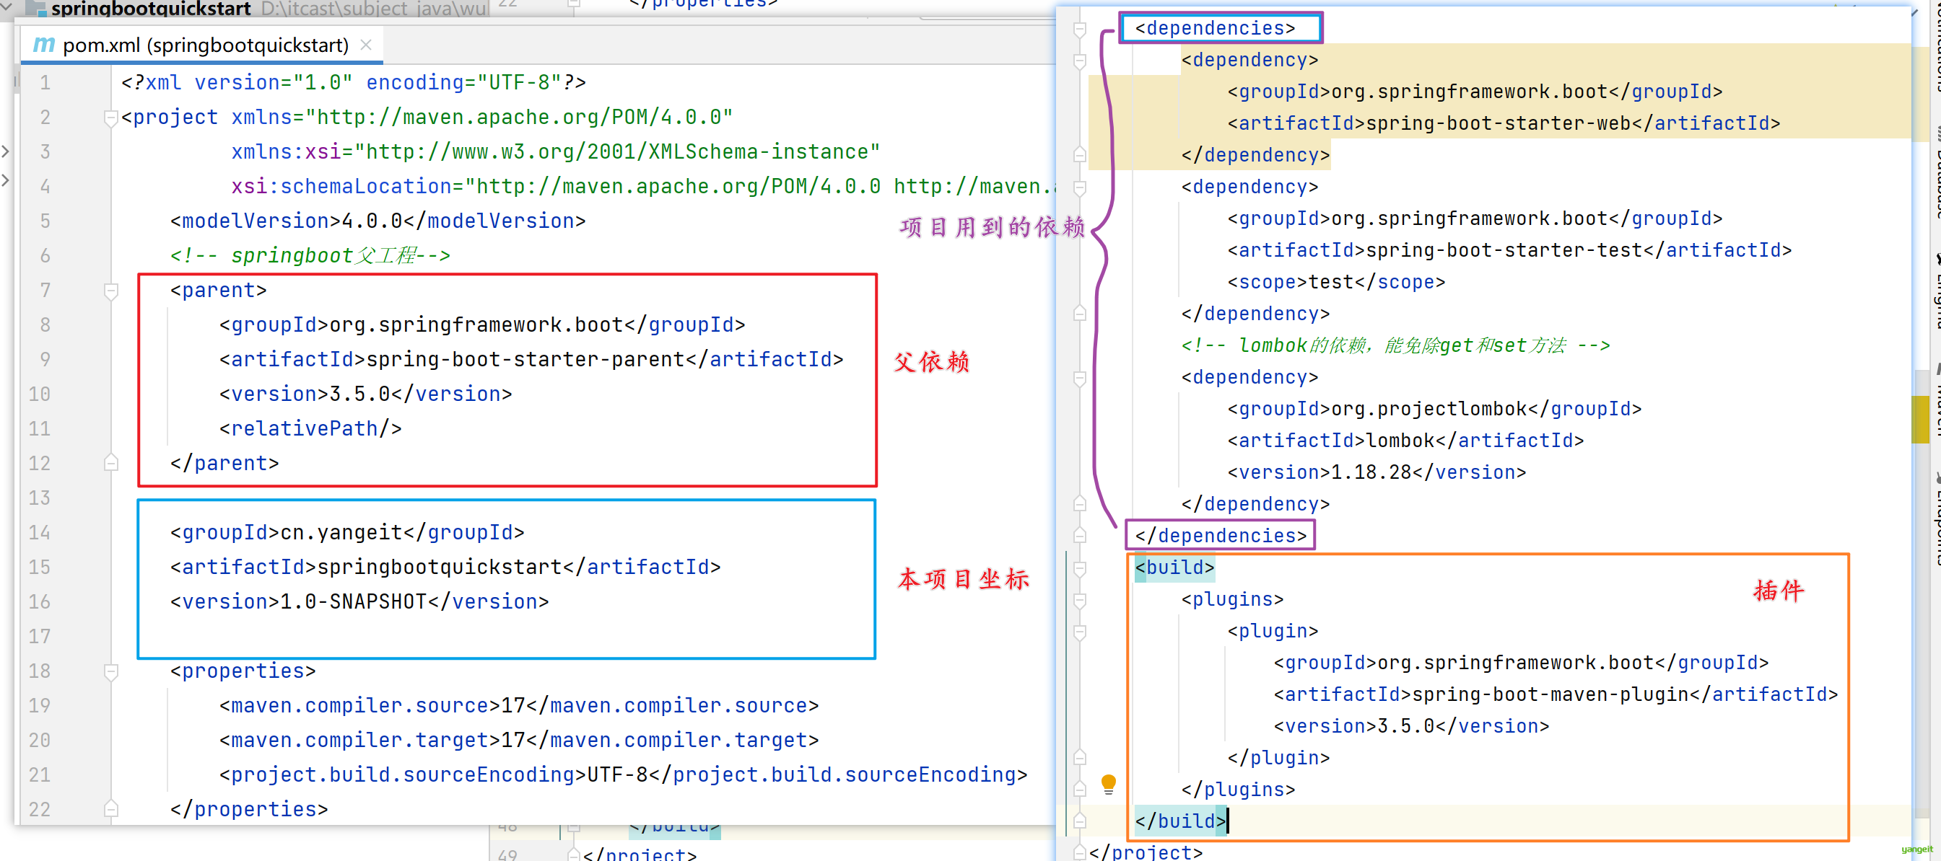The width and height of the screenshot is (1941, 861).
Task: Click the 1.0-SNAPSHOT version line
Action: click(x=359, y=602)
